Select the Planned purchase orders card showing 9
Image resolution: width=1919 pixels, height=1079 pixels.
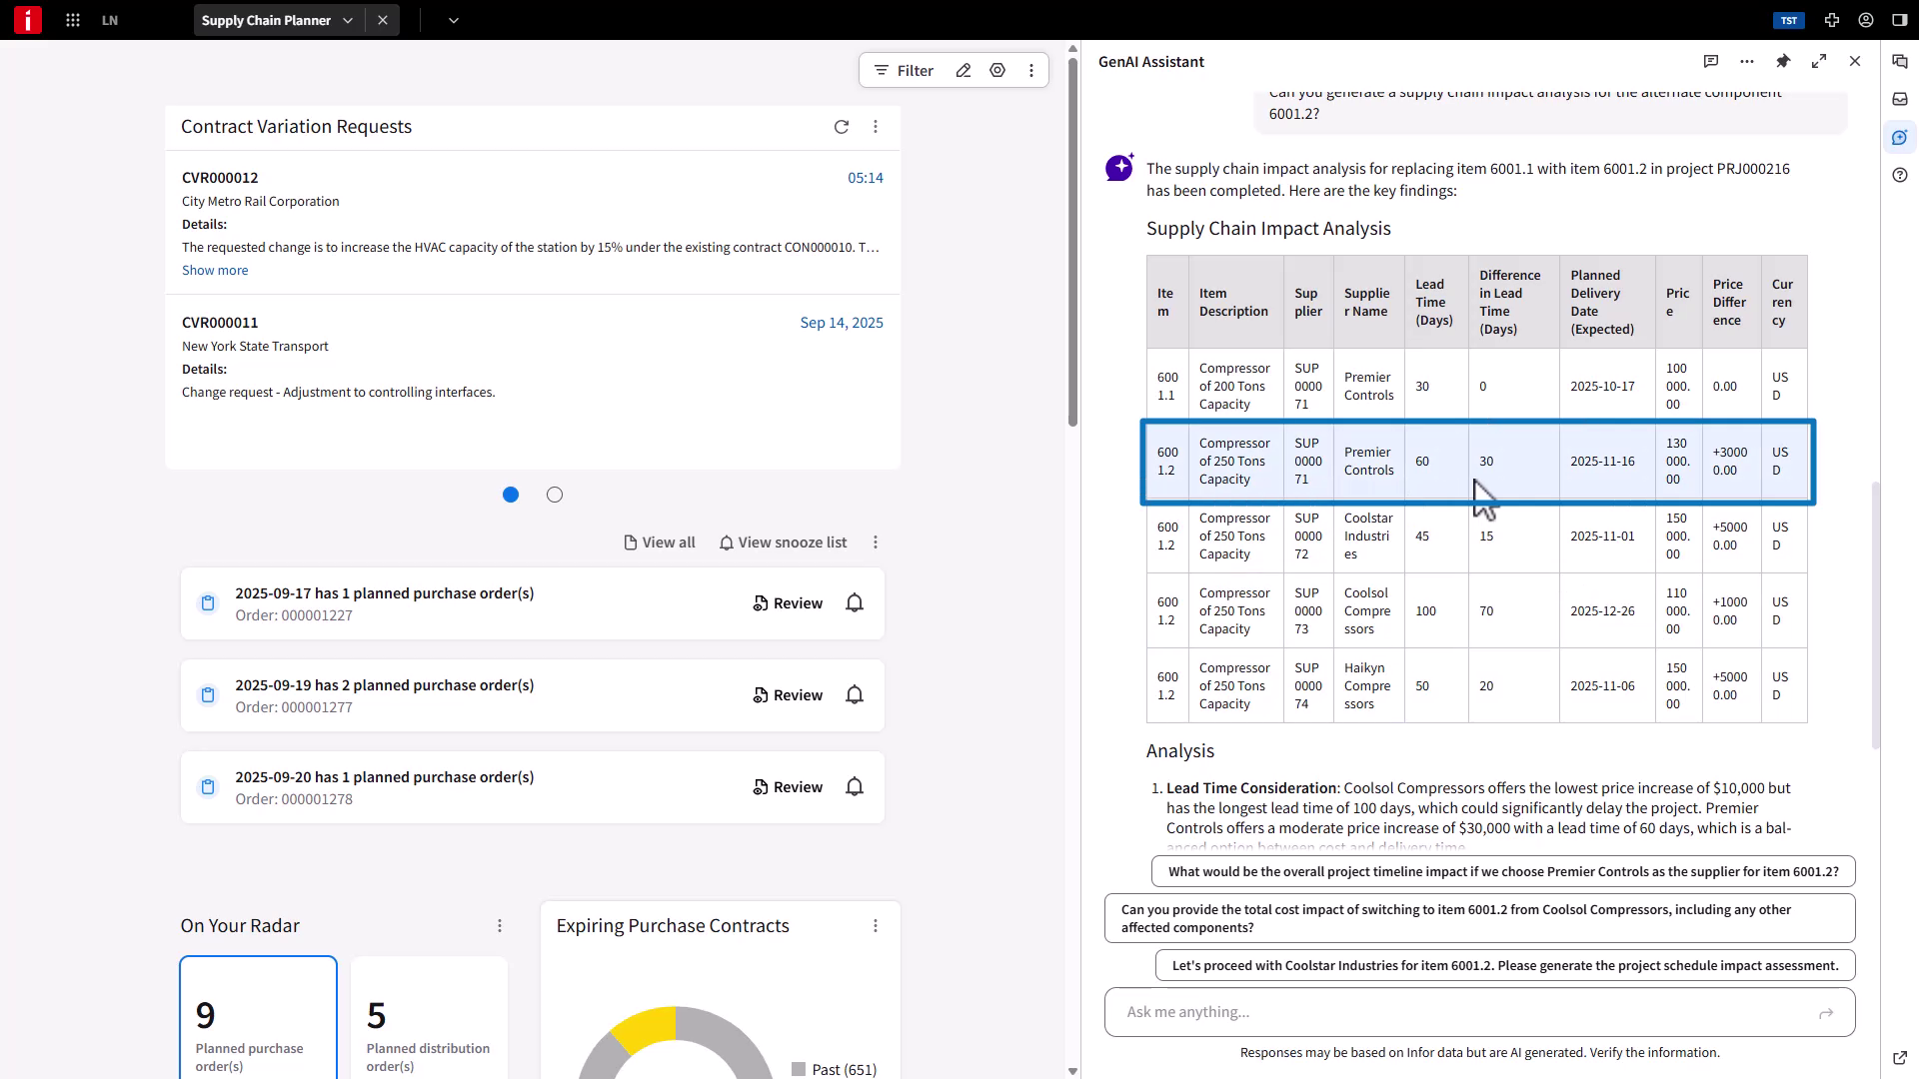click(258, 1016)
